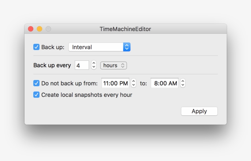Click the "to:" label between time fields
This screenshot has width=251, height=161.
click(143, 83)
